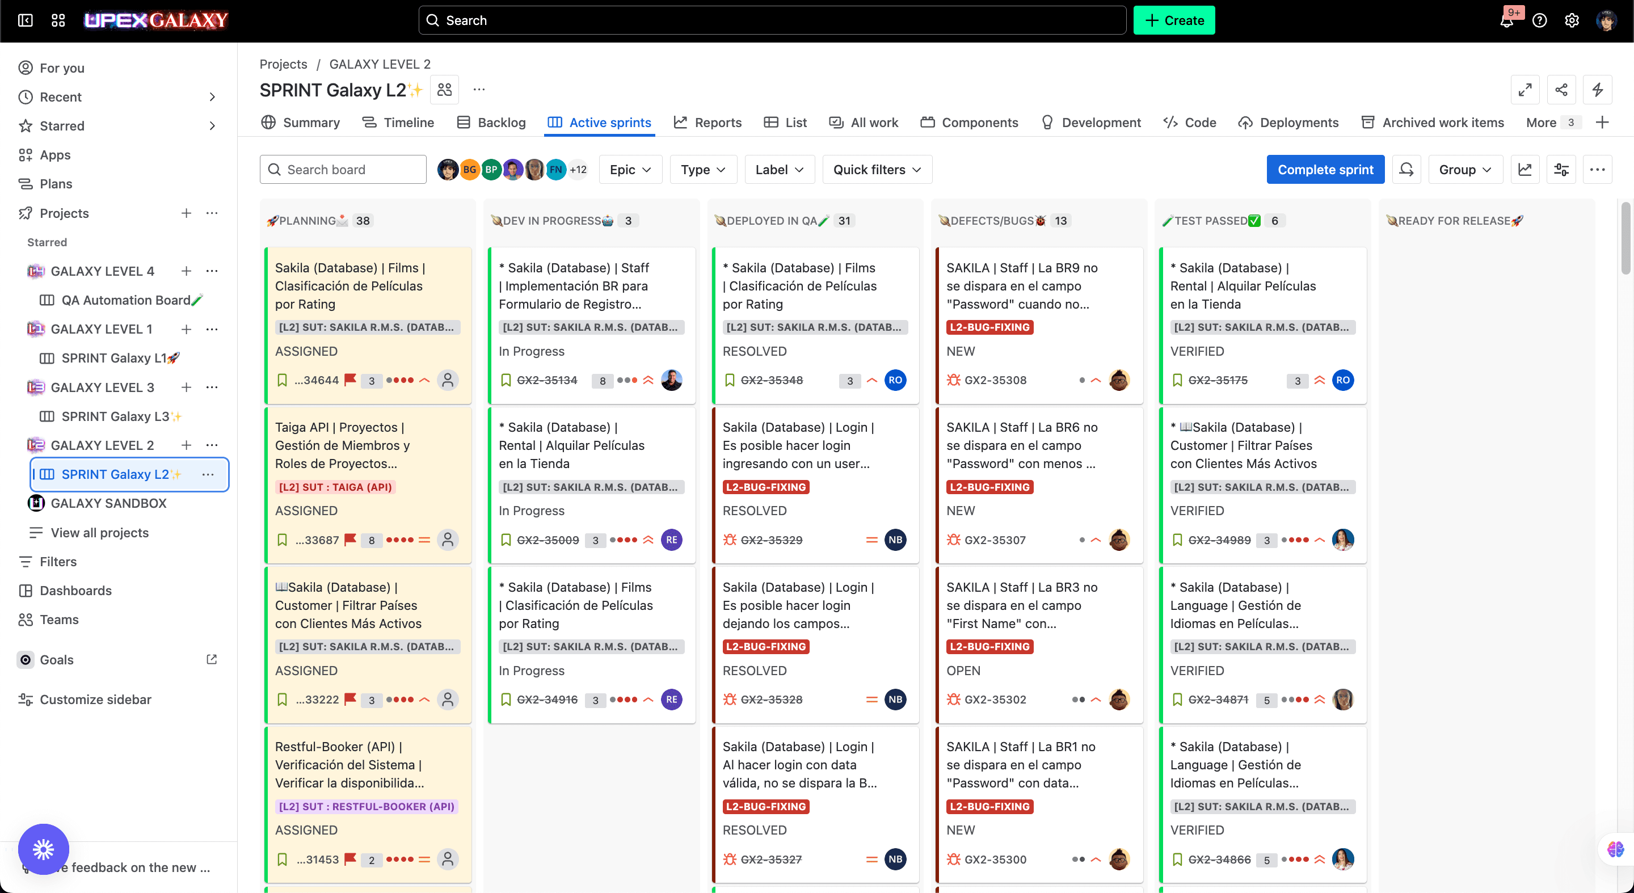Toggle the FN assignee avatar filter
Image resolution: width=1634 pixels, height=893 pixels.
(x=555, y=169)
